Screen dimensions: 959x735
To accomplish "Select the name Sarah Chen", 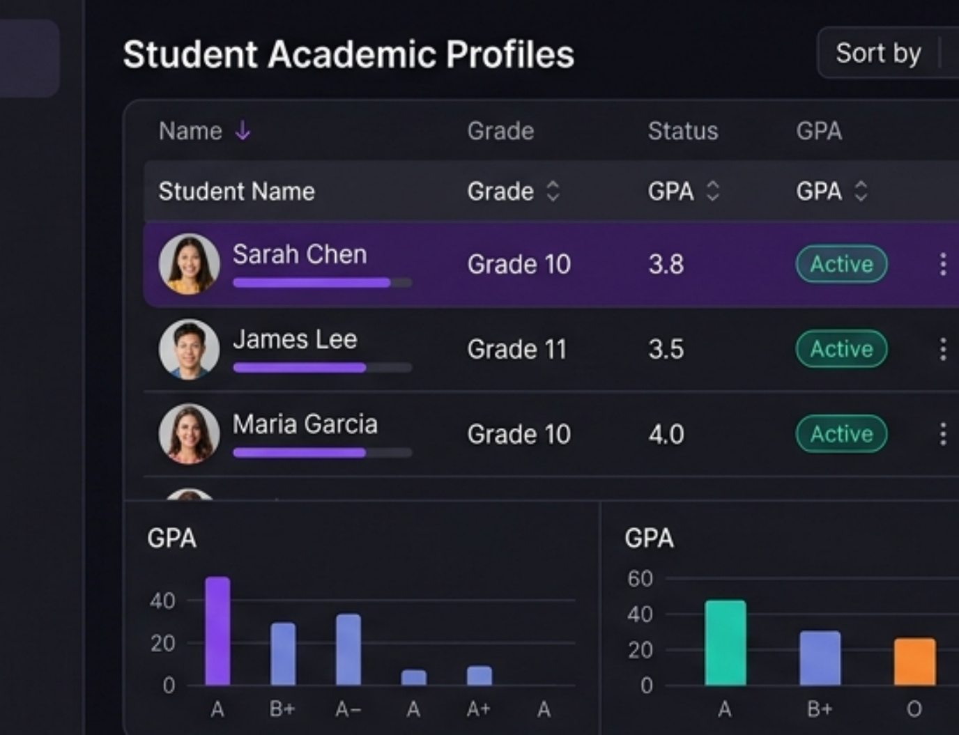I will pyautogui.click(x=300, y=254).
